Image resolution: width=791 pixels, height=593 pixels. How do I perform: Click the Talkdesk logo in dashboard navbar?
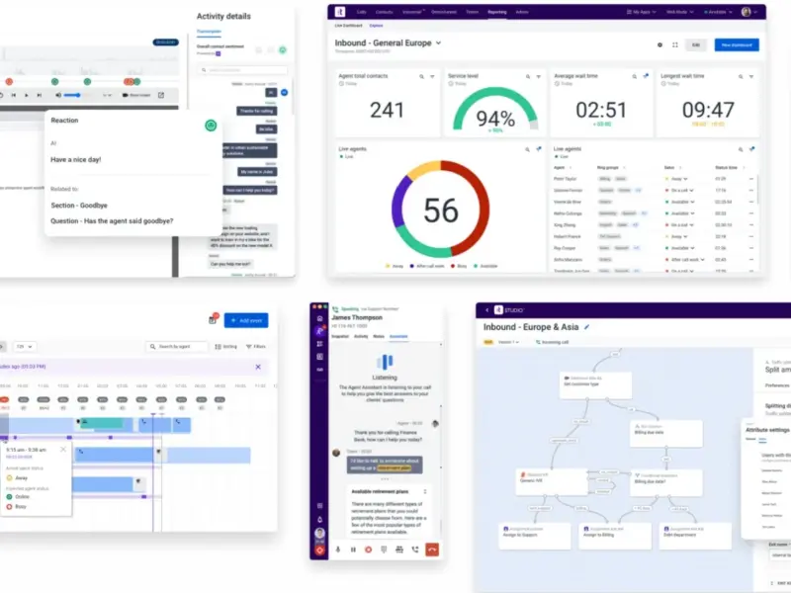(340, 12)
